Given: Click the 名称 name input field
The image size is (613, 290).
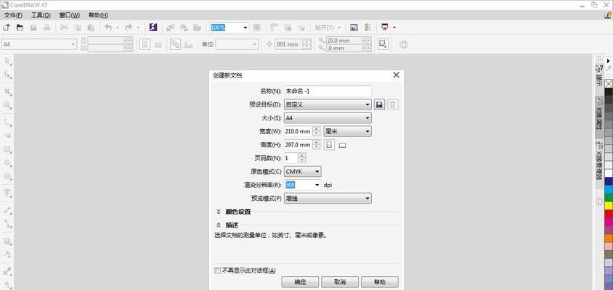Looking at the screenshot, I should tap(328, 91).
